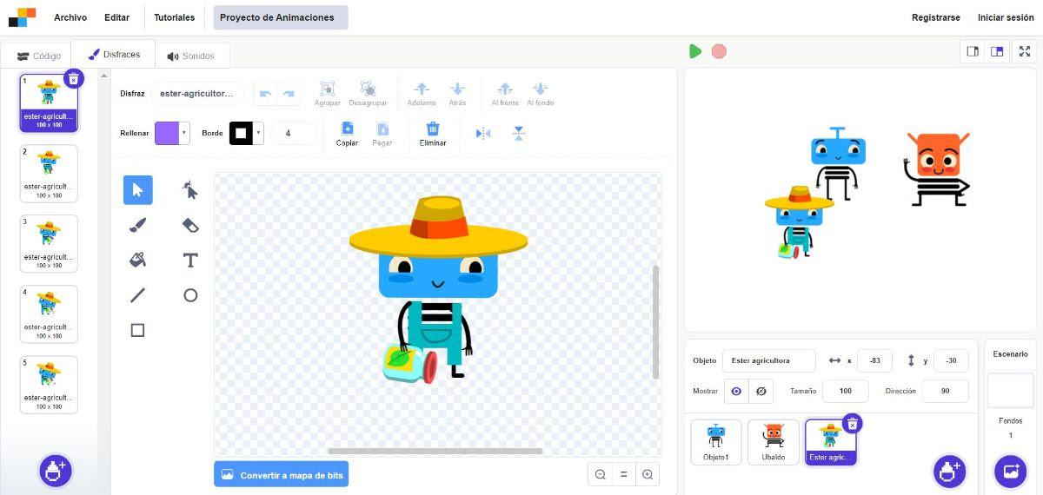This screenshot has height=495, width=1043.
Task: Click the Reshape tool icon
Action: point(190,189)
